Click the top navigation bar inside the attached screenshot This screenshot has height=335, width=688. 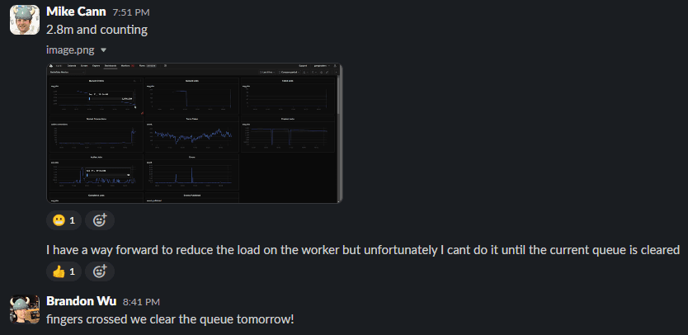(195, 66)
